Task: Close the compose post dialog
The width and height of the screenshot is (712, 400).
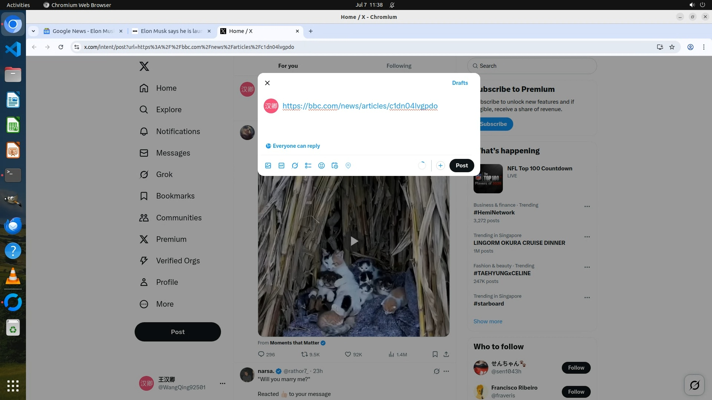Action: 267,83
